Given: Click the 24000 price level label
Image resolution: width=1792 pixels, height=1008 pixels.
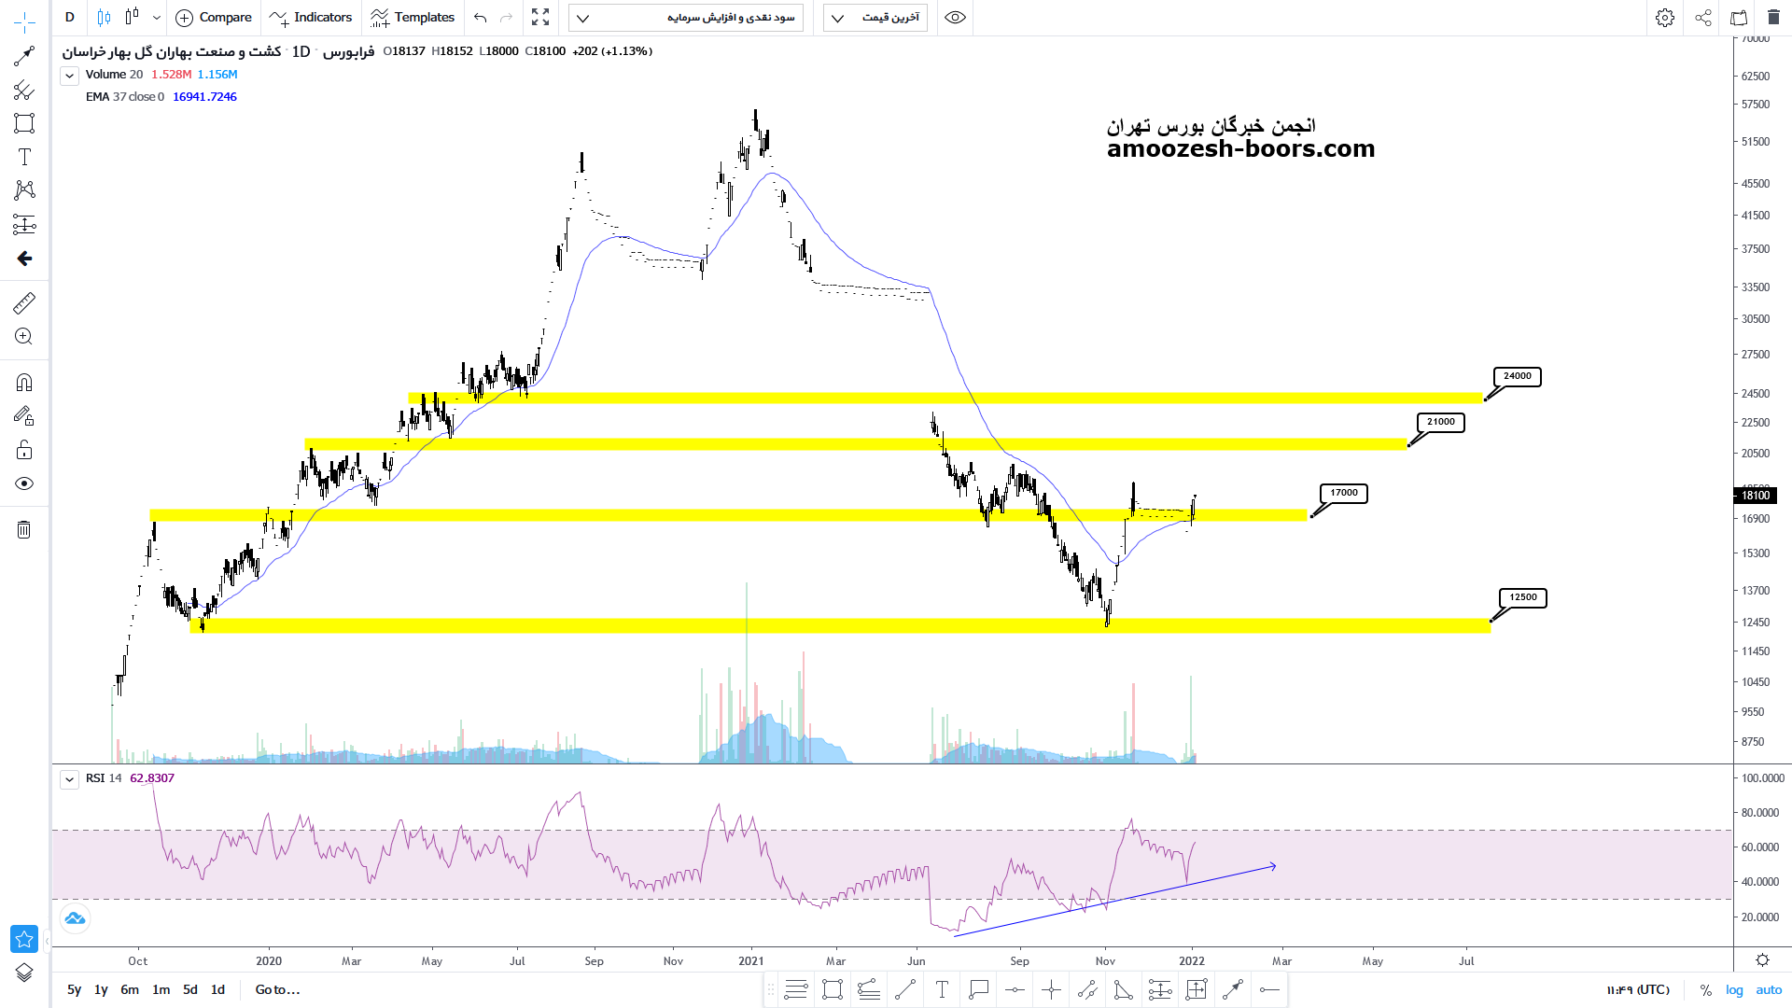Looking at the screenshot, I should [x=1517, y=376].
